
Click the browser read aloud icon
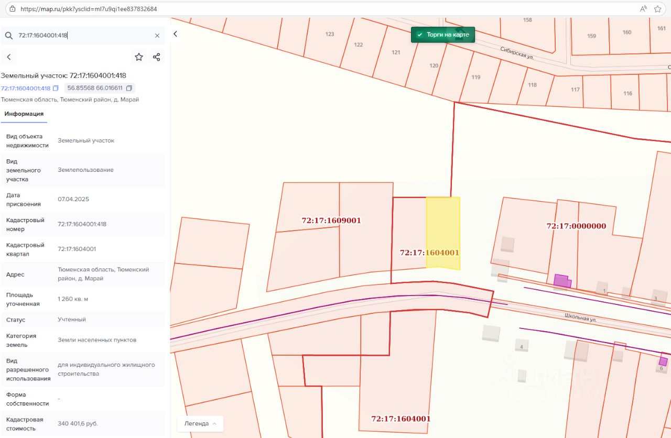tap(643, 9)
